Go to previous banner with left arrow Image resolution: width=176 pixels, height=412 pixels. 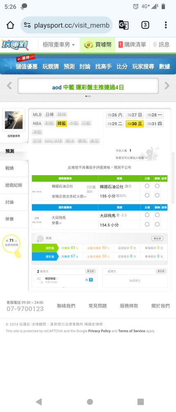point(9,86)
